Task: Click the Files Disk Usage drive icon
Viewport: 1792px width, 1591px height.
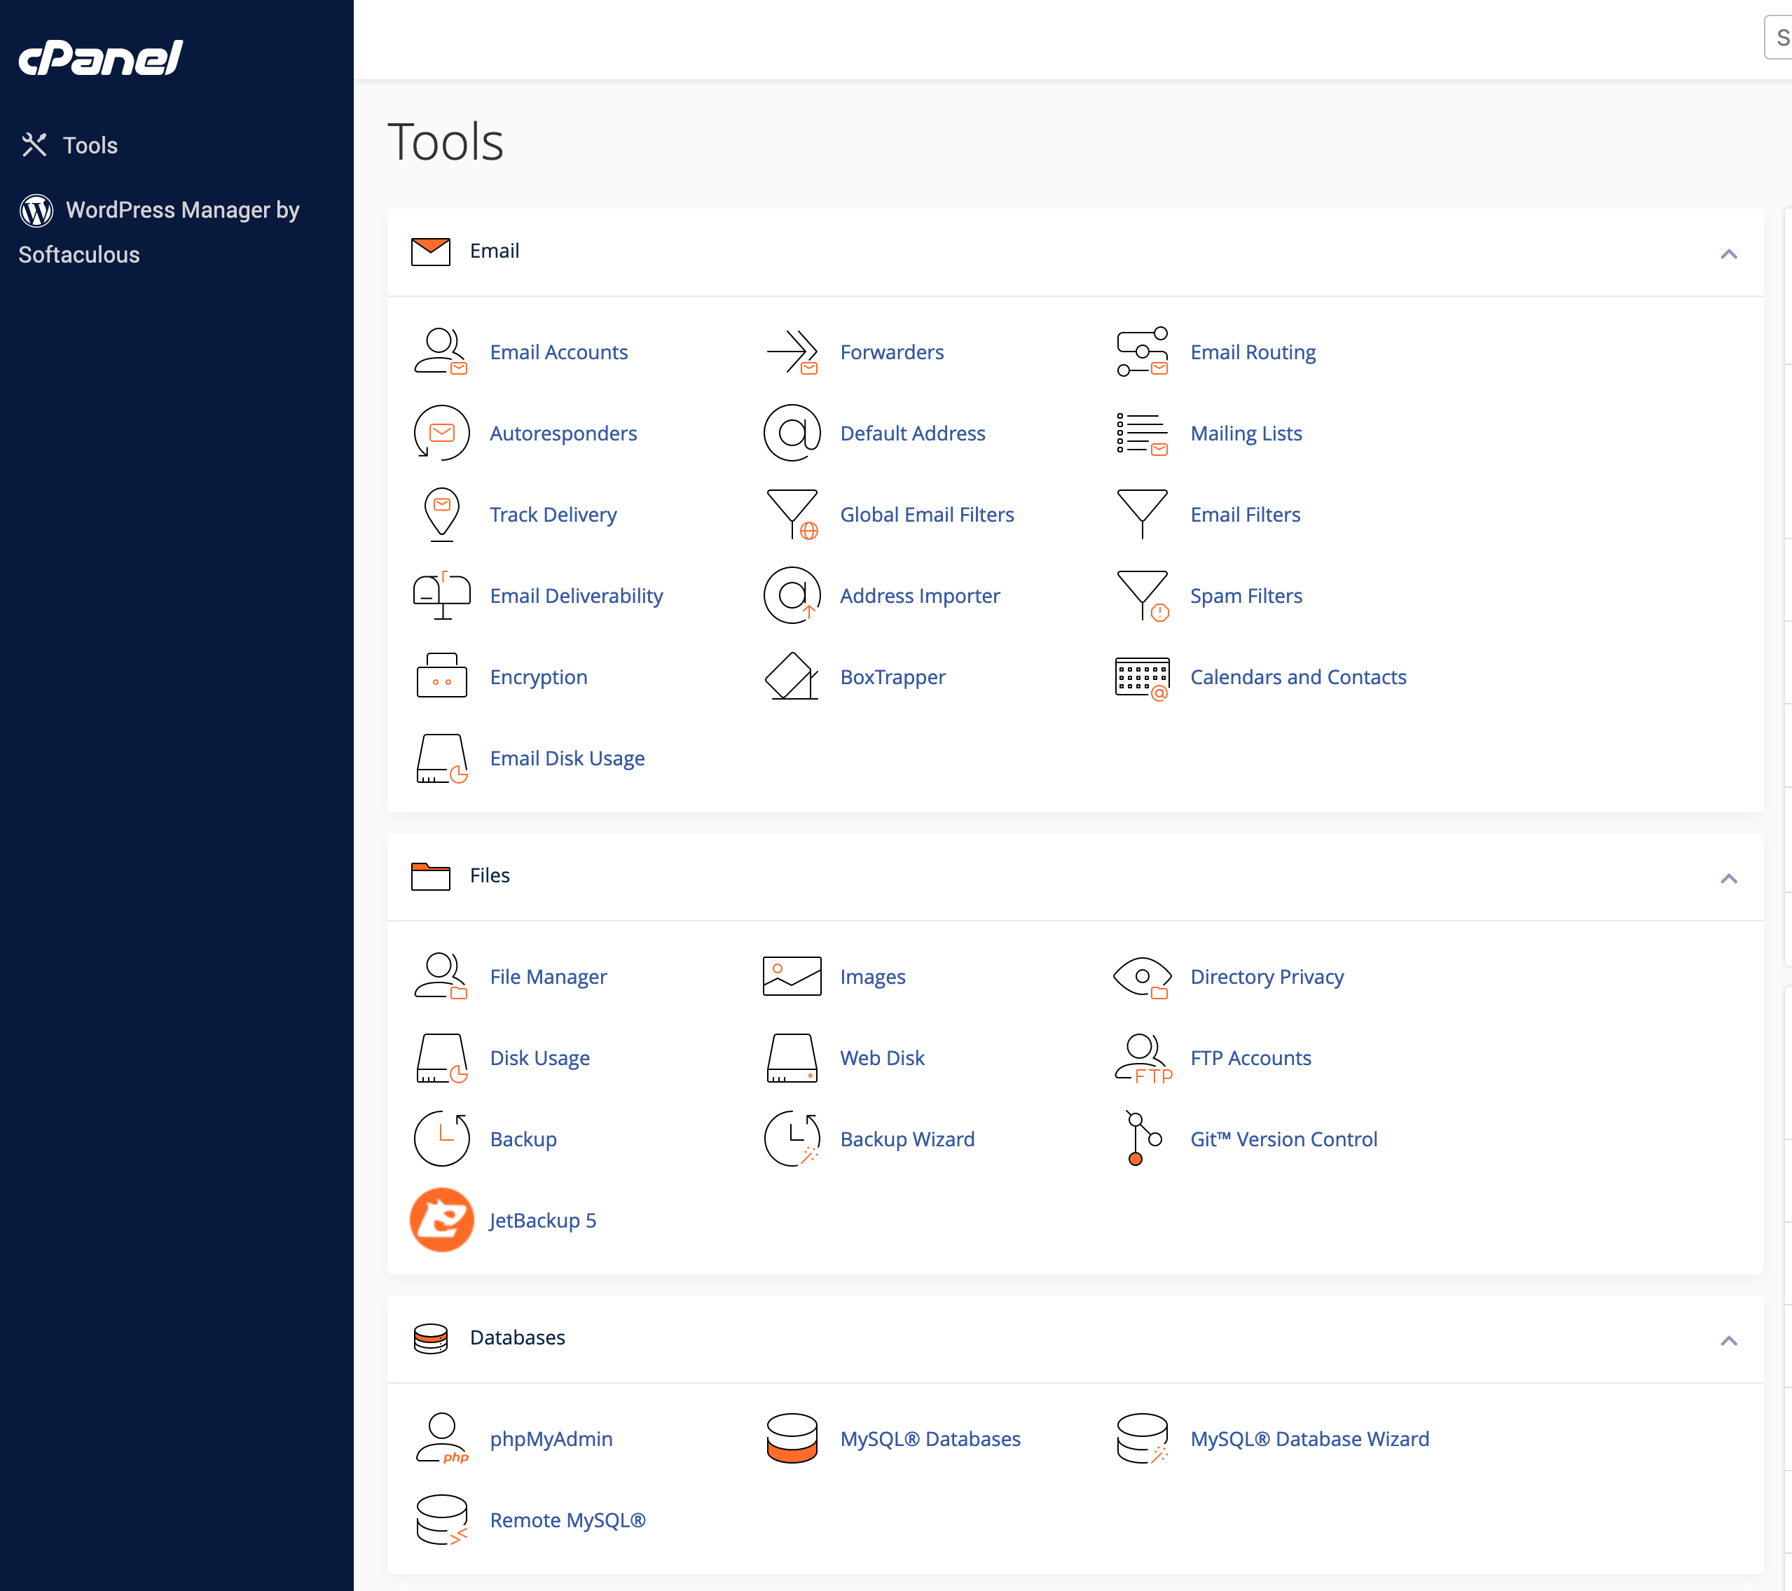Action: pyautogui.click(x=441, y=1058)
